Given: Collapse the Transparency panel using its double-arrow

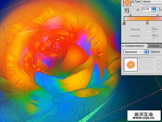Looking at the screenshot, I should [123, 46].
